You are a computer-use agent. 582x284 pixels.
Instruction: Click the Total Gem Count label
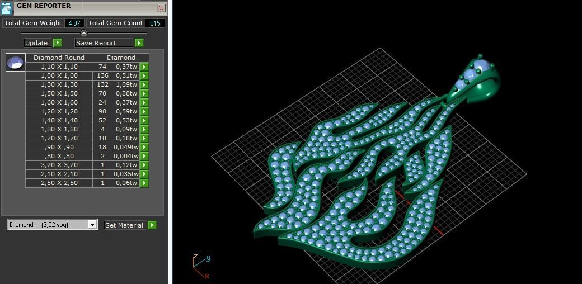click(x=115, y=23)
